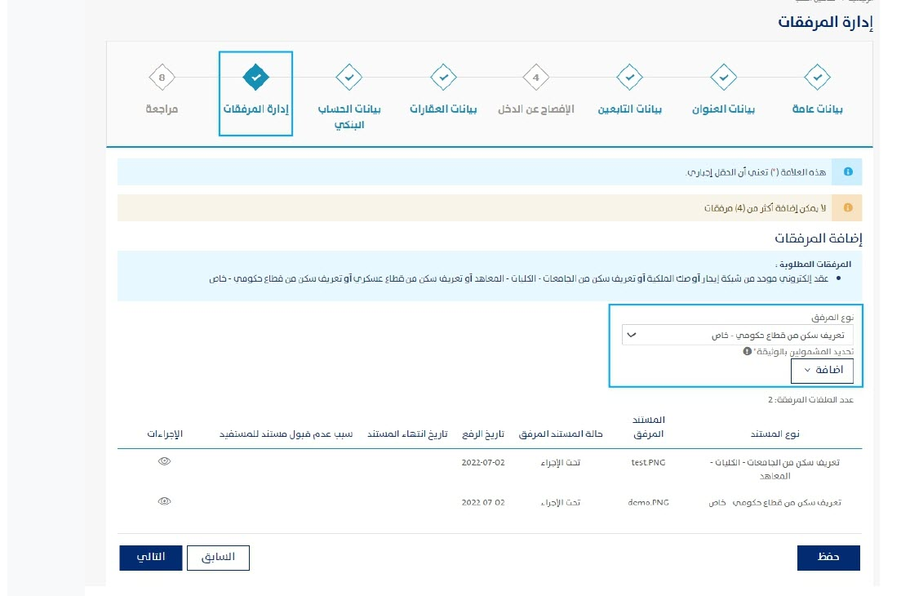Click the سبب عدم قبول مستند للمستفيد header

[x=286, y=434]
